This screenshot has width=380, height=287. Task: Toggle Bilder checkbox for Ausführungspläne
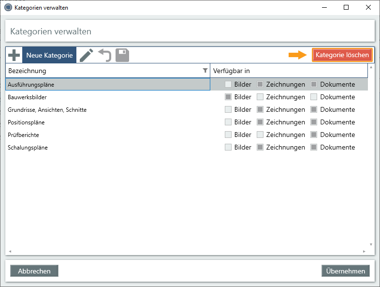229,85
